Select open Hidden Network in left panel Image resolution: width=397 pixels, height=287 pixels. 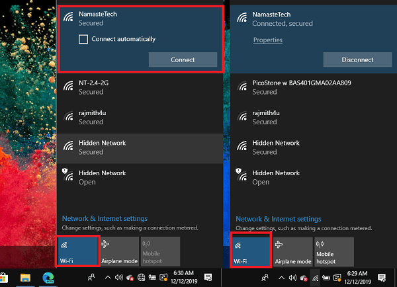click(140, 178)
